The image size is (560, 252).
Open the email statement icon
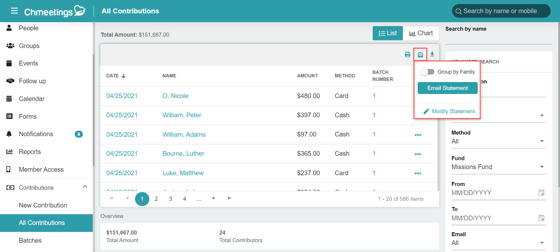coord(420,54)
